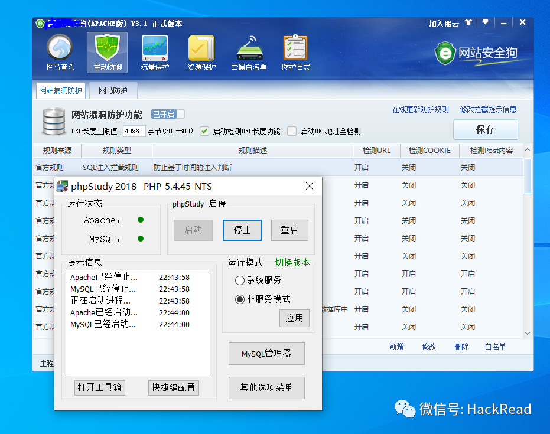Switch to the 网站漏洞防护 tab

(60, 90)
